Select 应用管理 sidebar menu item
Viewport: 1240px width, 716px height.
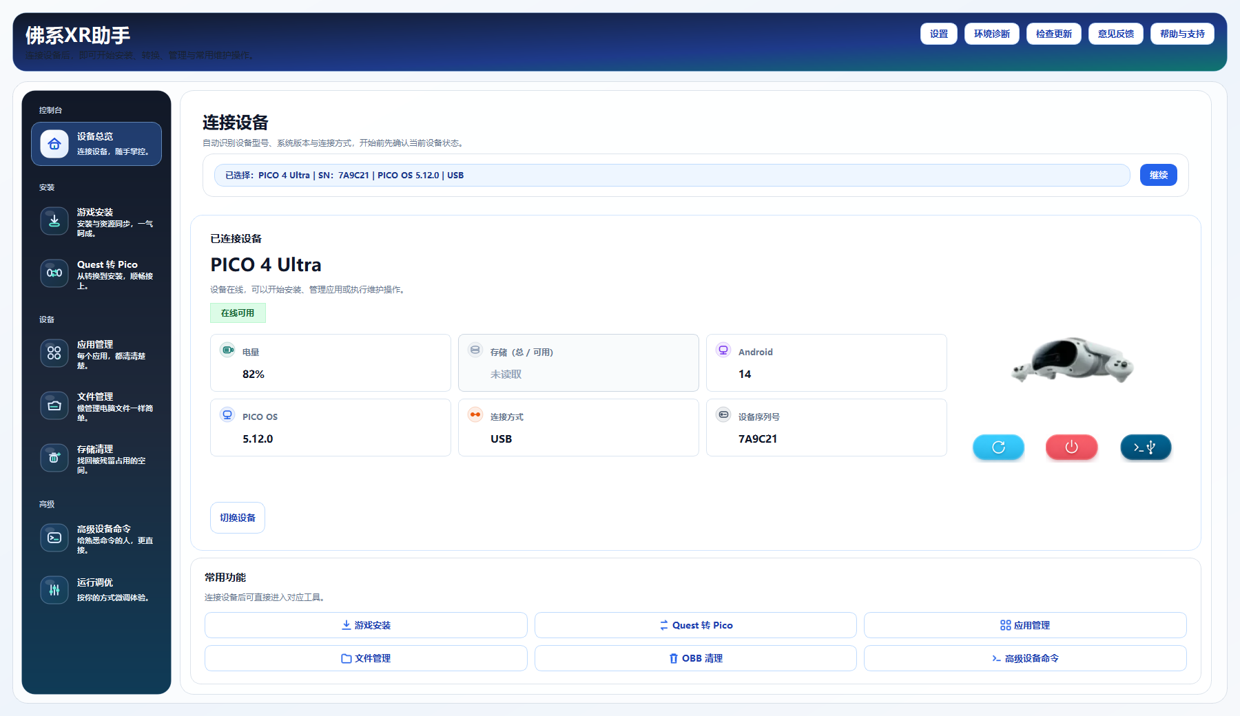pos(96,354)
